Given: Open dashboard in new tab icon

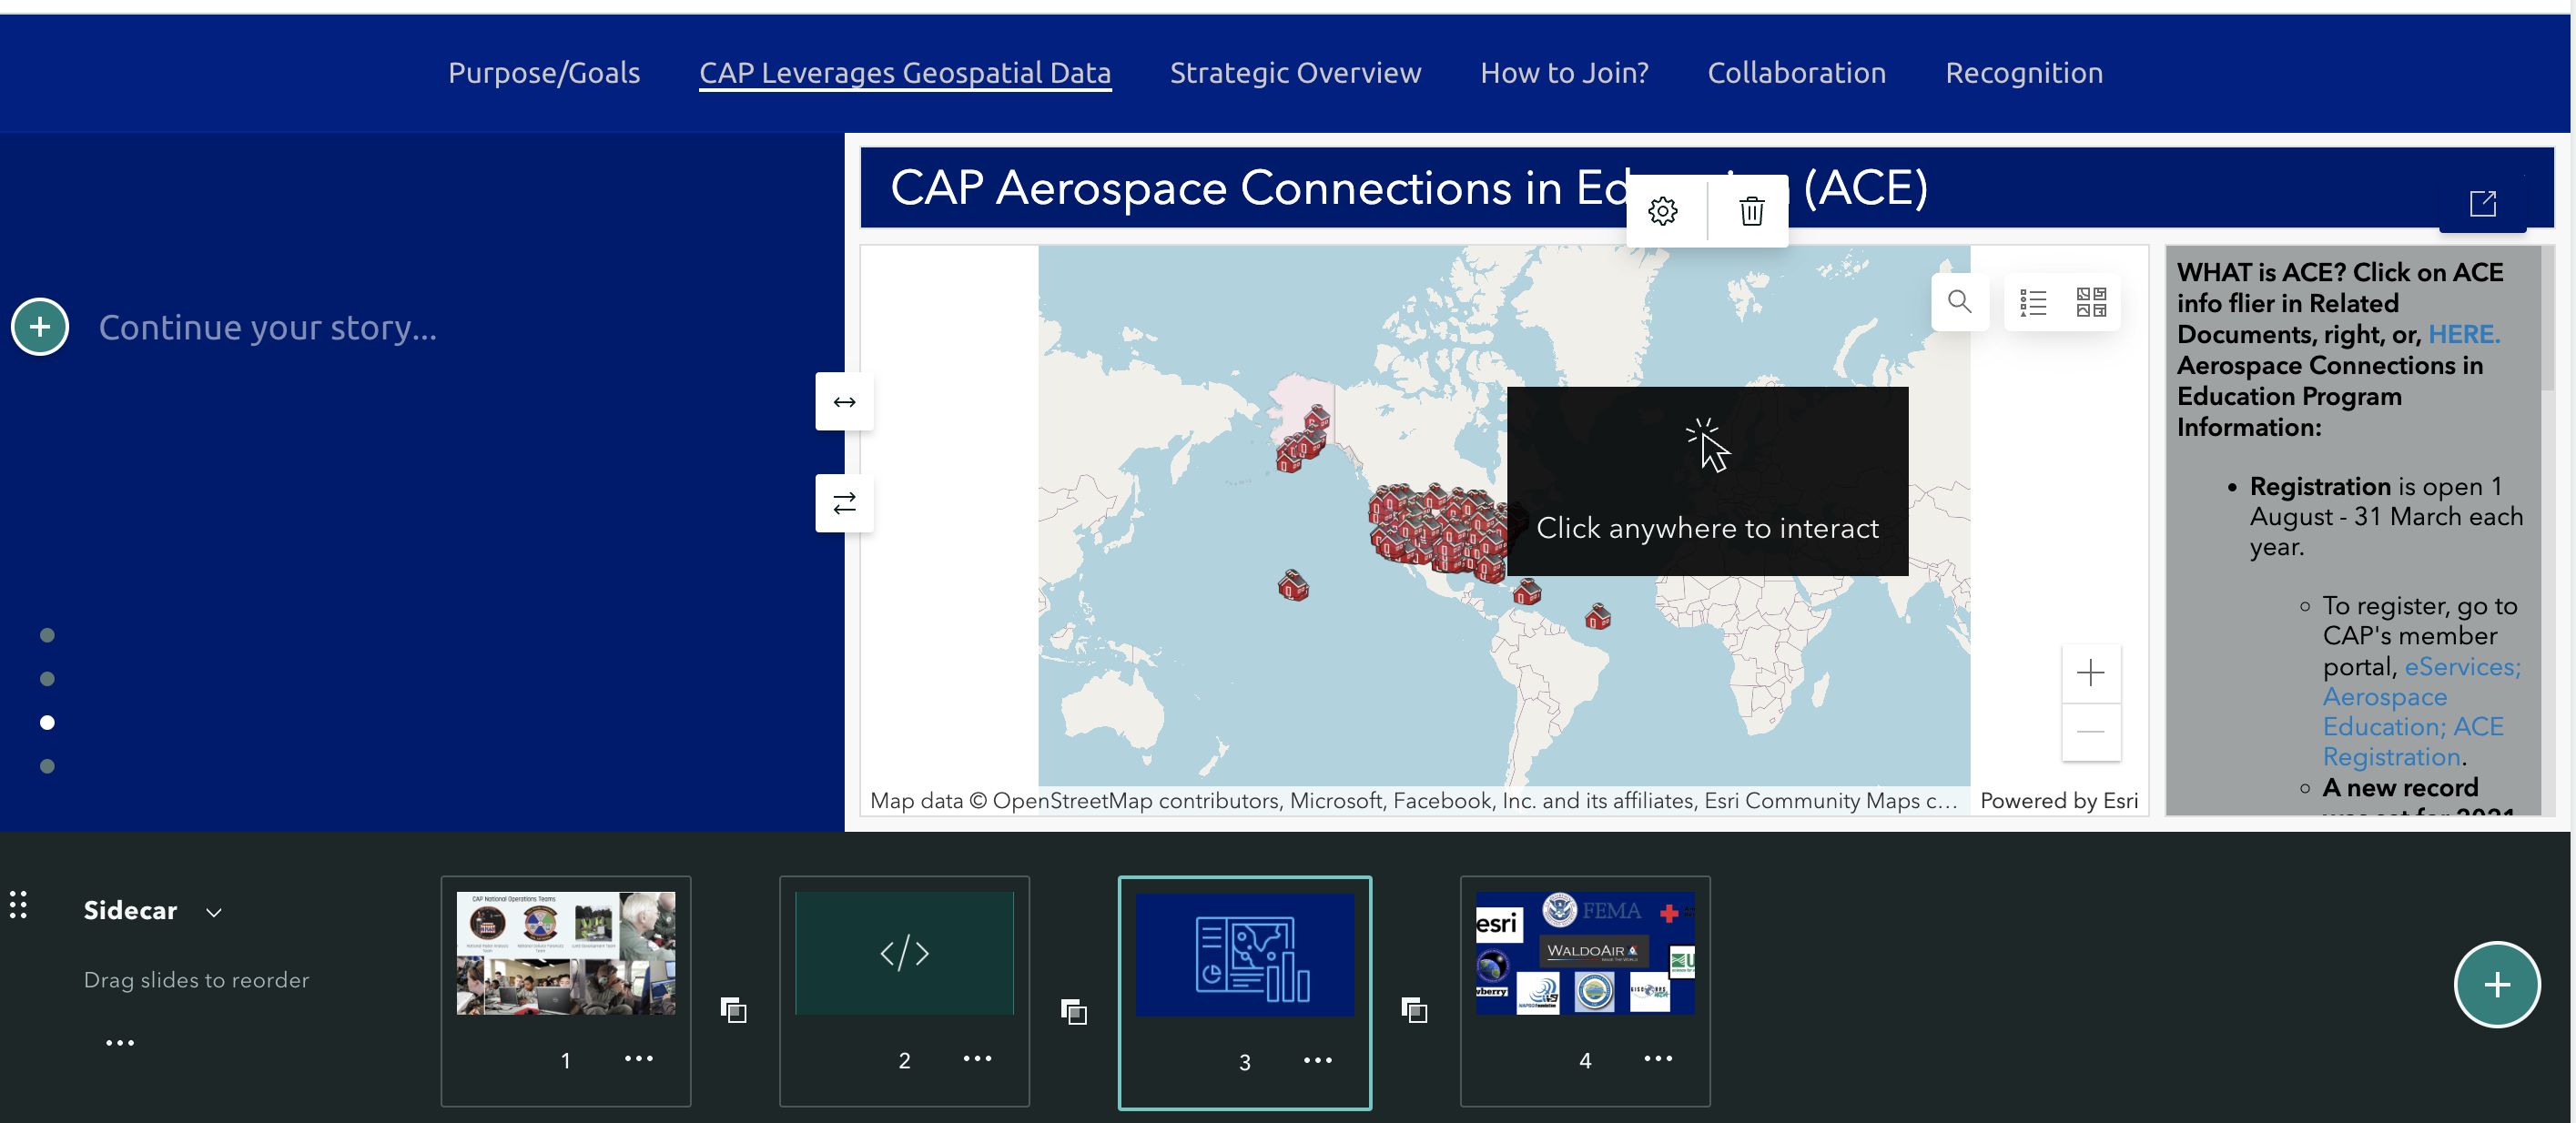Looking at the screenshot, I should 2482,204.
